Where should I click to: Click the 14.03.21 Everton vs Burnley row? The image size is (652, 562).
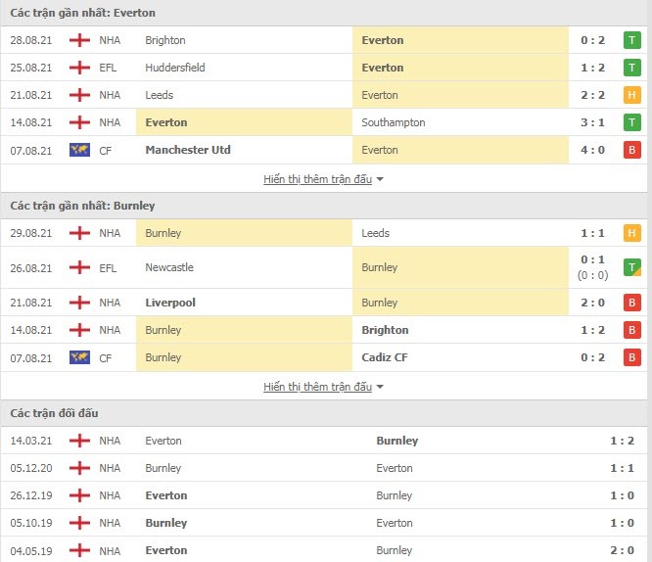click(x=326, y=441)
